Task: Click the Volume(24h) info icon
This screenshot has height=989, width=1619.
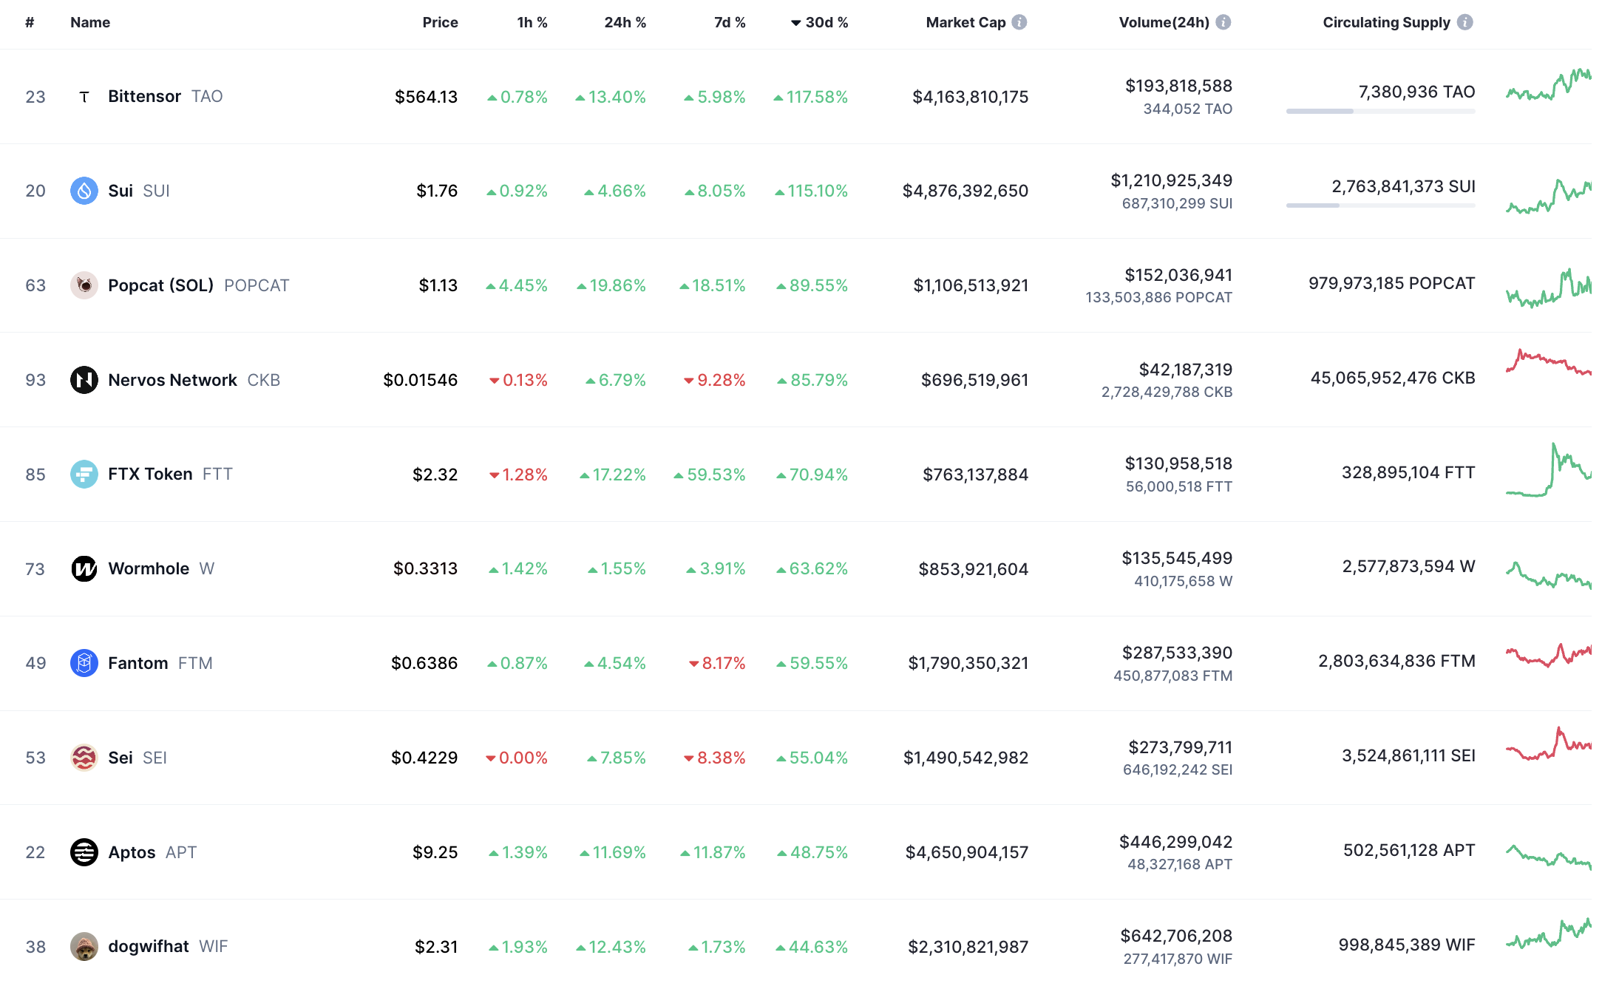Action: coord(1223,22)
